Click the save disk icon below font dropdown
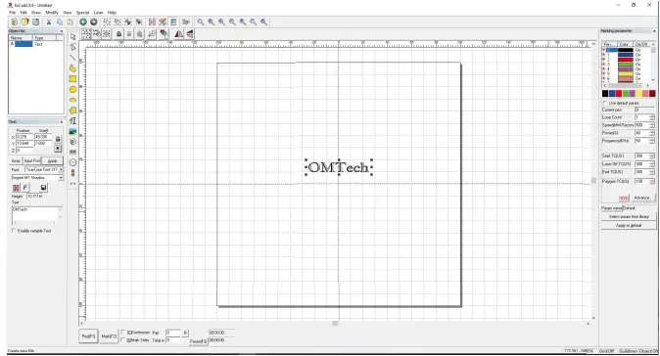The height and width of the screenshot is (356, 660). tap(43, 188)
